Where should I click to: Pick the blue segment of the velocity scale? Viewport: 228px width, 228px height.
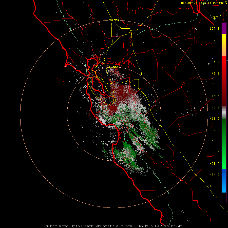[224, 181]
